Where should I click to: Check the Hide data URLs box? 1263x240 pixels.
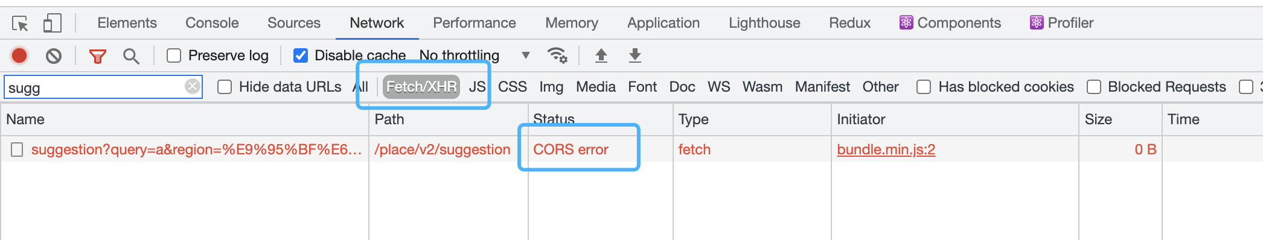coord(225,87)
